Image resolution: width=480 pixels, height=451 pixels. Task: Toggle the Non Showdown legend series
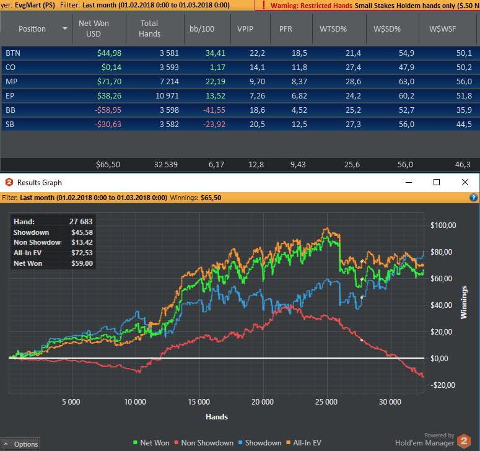coord(204,443)
